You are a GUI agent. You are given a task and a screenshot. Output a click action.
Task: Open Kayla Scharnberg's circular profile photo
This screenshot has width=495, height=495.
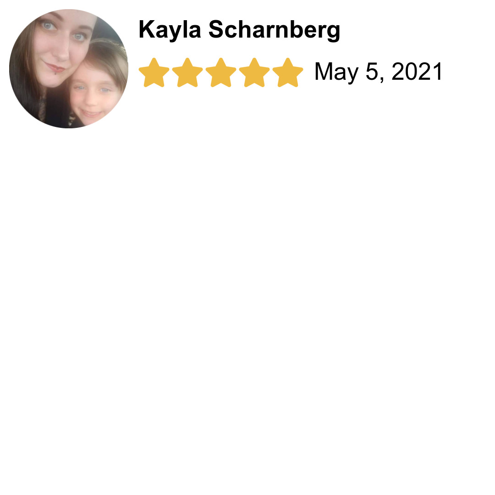69,69
